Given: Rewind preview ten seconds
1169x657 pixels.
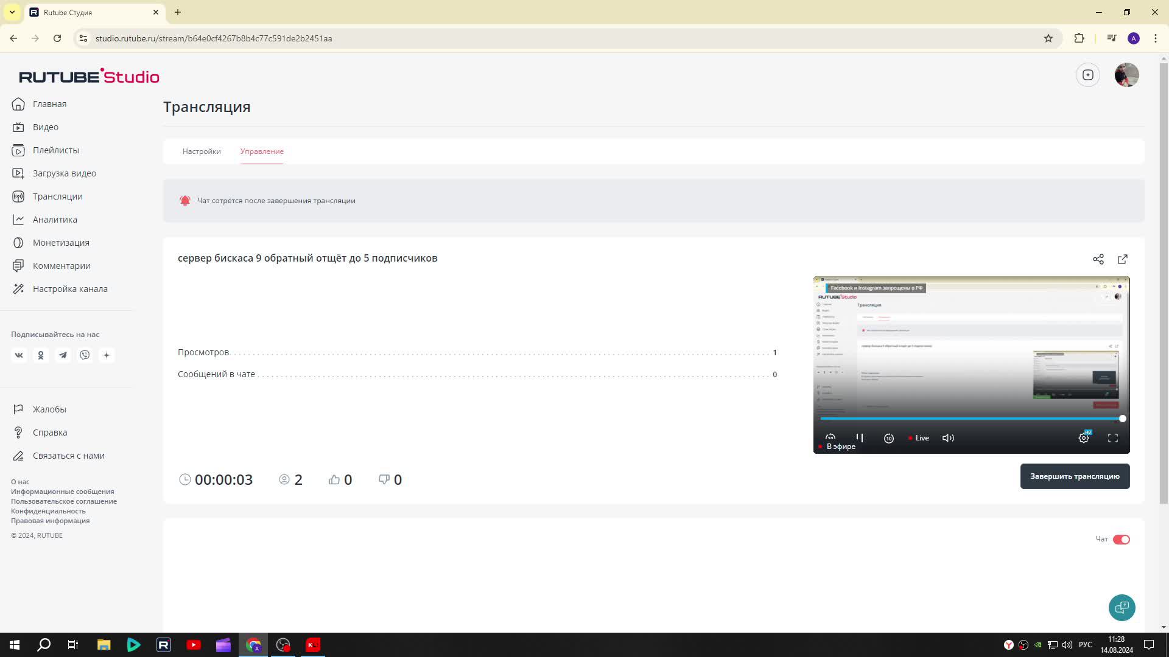Looking at the screenshot, I should tap(830, 437).
